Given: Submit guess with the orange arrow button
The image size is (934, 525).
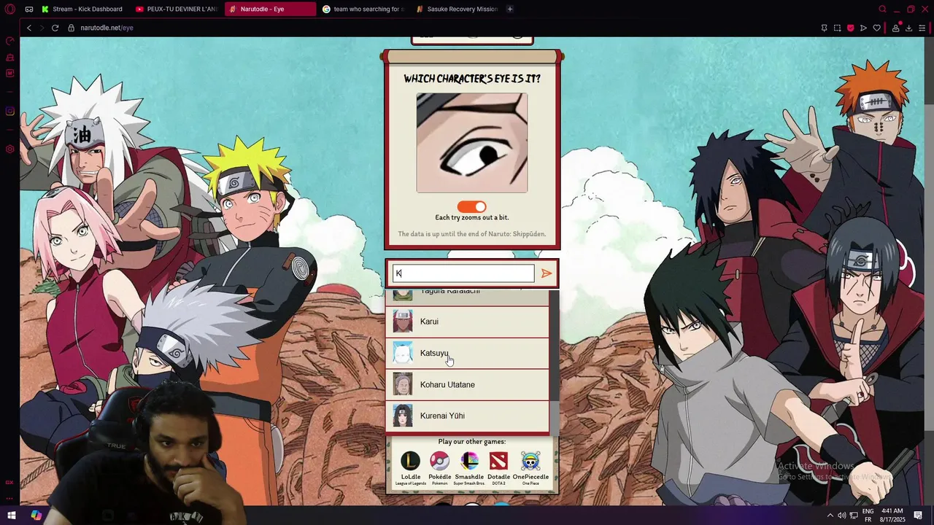Looking at the screenshot, I should (547, 273).
